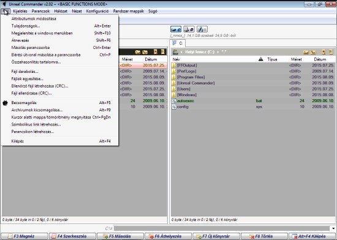Viewport: 337px width, 240px height.
Task: Open the Hálózat menu
Action: coord(61,11)
